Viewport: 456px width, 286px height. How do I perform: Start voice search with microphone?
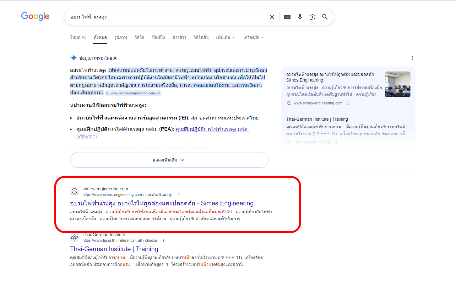(300, 17)
